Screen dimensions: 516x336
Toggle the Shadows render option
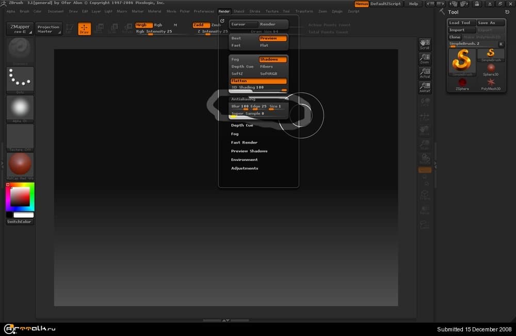(x=272, y=59)
